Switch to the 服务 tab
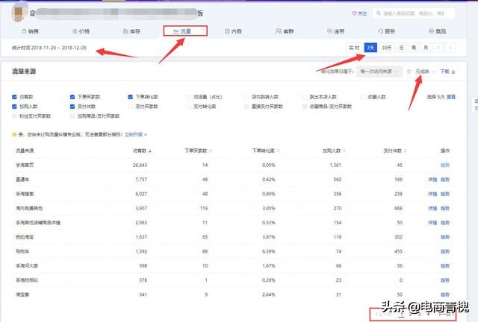478x322 pixels. point(387,31)
